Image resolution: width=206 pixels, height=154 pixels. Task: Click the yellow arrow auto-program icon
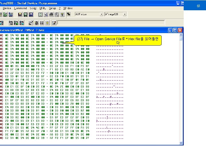coord(47,23)
